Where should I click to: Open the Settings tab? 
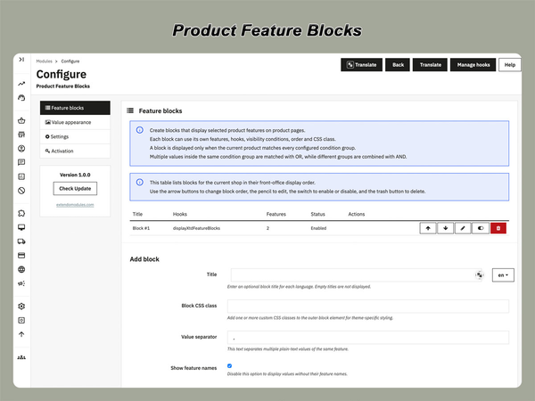(x=75, y=136)
